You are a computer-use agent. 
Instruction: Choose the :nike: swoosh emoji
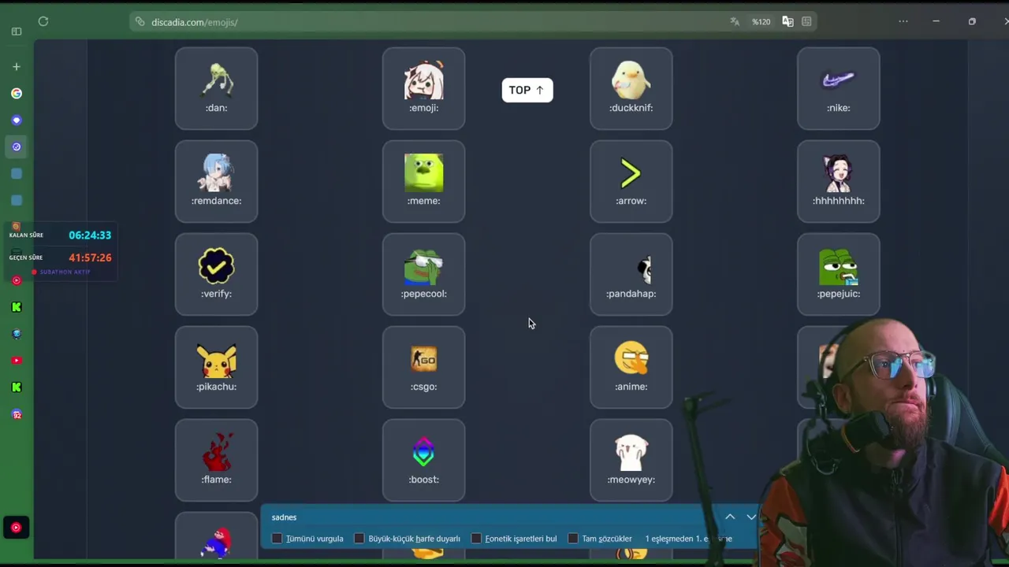coord(838,88)
